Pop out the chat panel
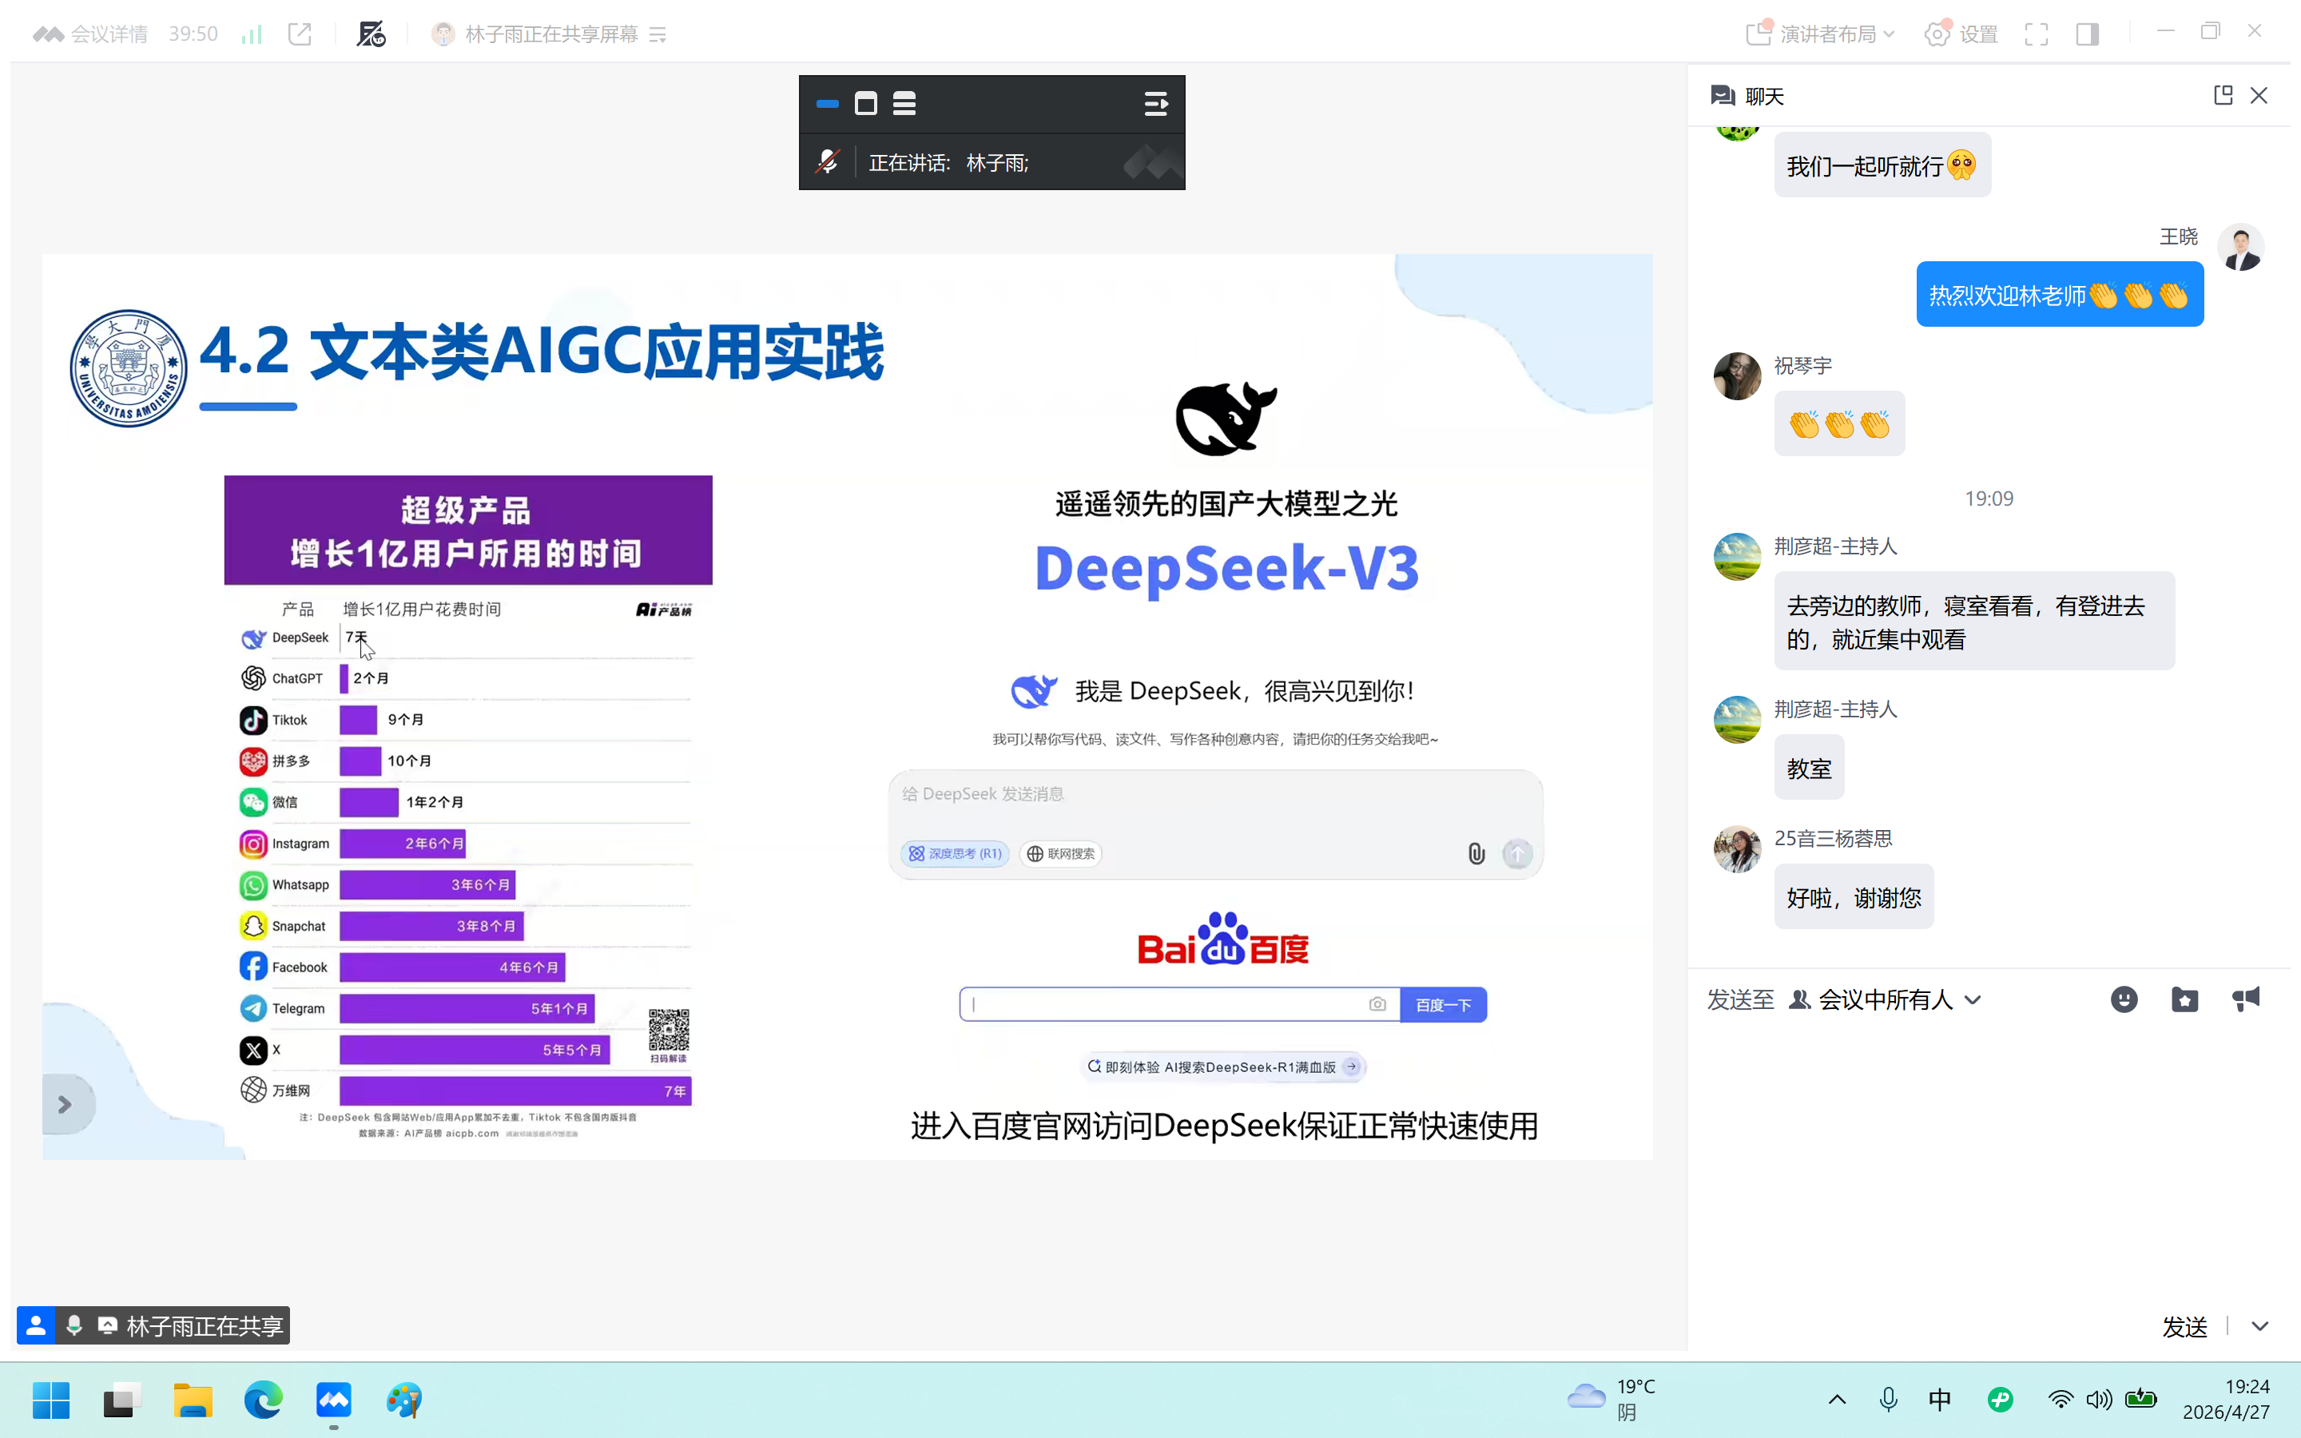Screen dimensions: 2301x1438 (2223, 95)
